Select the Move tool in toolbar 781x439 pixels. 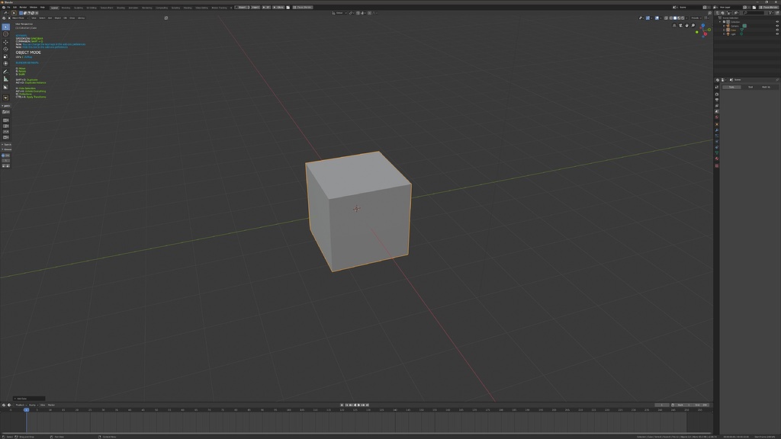tap(5, 42)
